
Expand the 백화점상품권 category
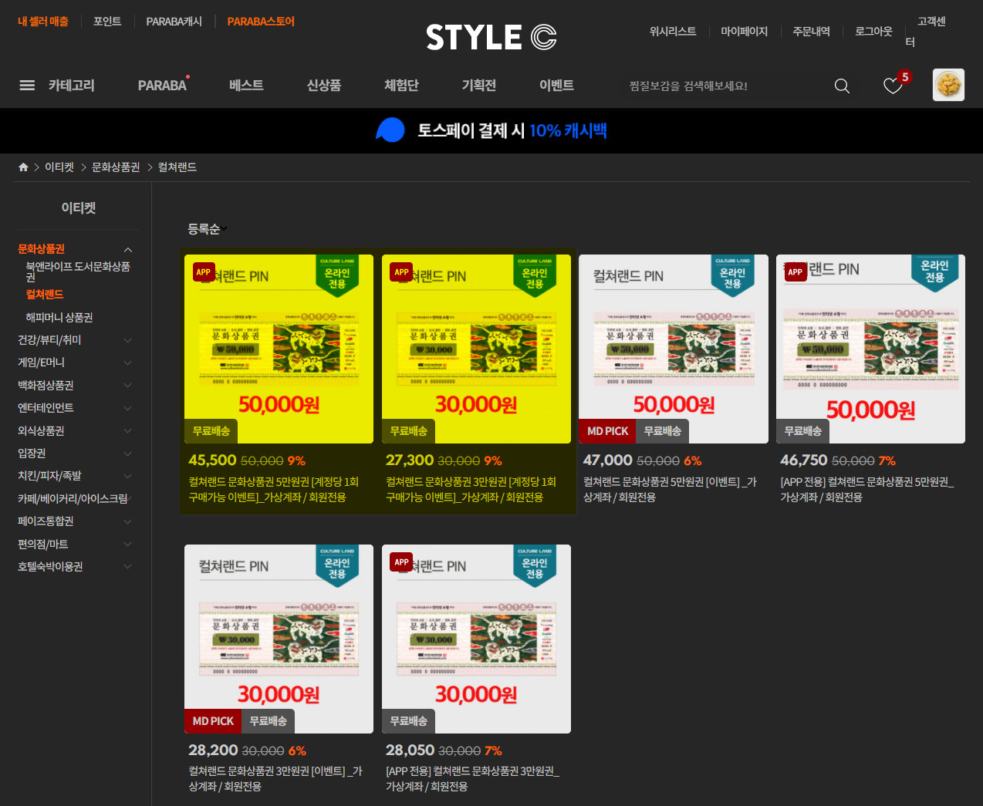128,386
